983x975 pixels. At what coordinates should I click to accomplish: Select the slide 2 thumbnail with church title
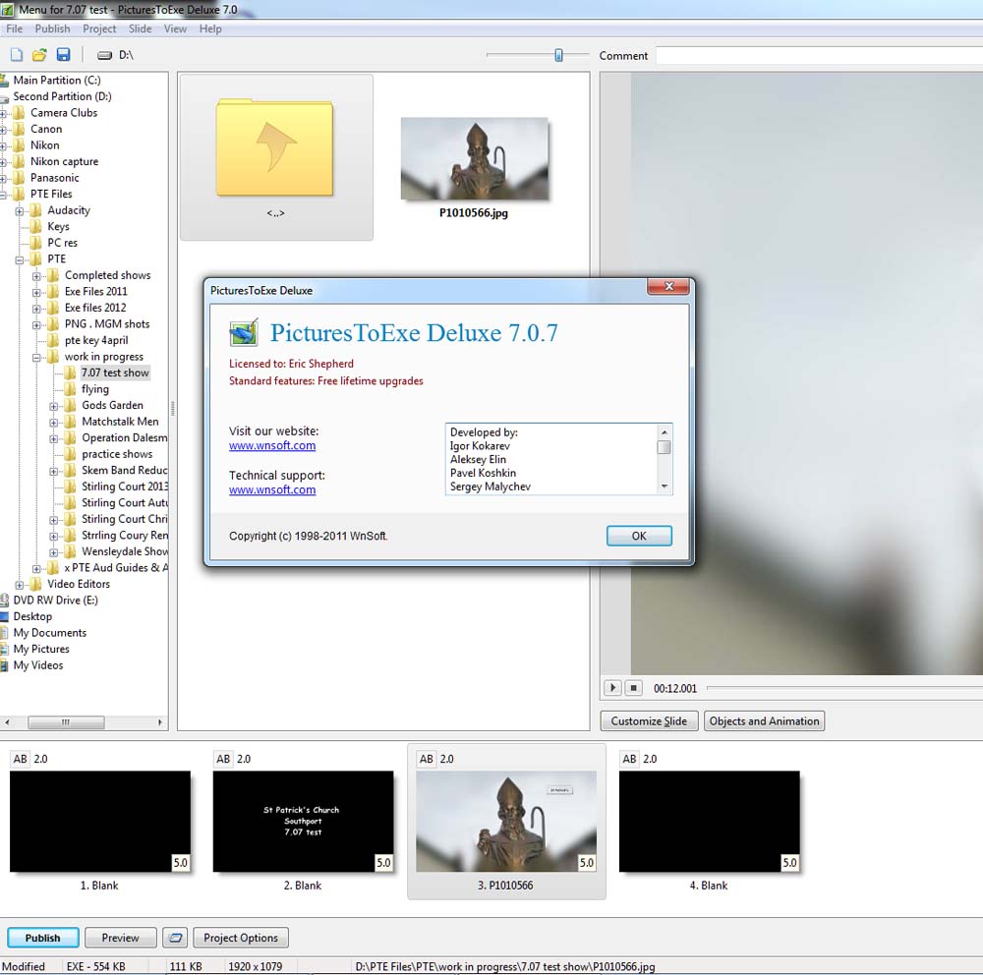click(x=303, y=822)
